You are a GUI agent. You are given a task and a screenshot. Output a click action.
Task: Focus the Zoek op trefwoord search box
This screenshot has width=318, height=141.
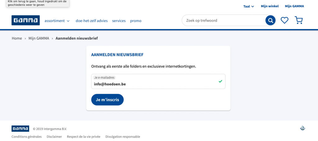click(223, 20)
